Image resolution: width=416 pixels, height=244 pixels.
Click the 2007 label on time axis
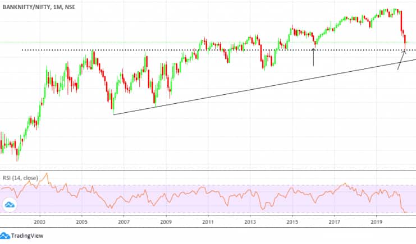[x=124, y=222]
